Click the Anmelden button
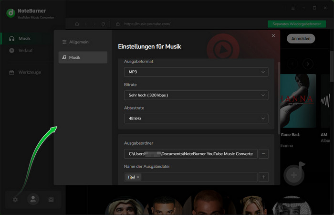 coord(301,38)
